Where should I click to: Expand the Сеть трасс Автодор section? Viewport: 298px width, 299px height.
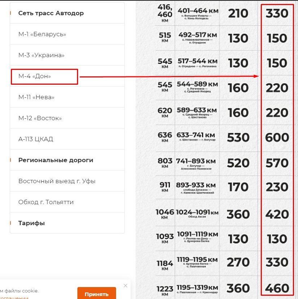[51, 13]
